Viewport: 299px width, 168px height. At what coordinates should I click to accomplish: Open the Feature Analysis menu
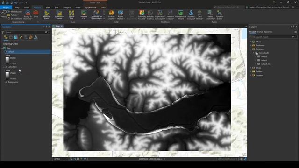pos(111,15)
